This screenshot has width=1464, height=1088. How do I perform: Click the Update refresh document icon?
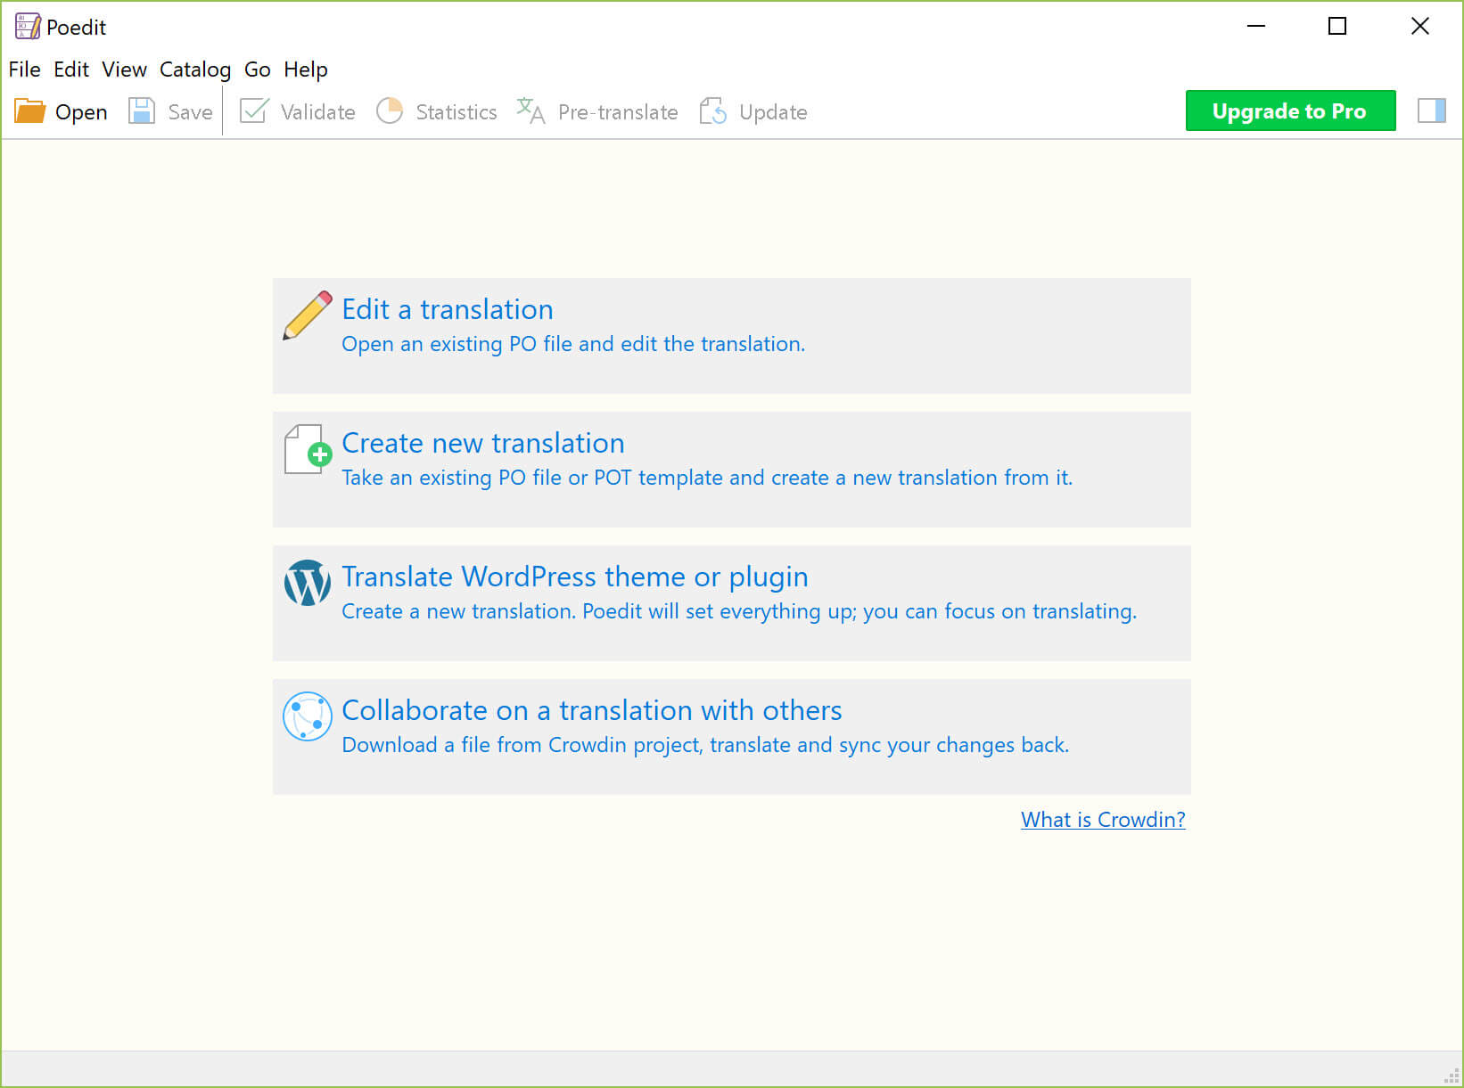coord(712,111)
